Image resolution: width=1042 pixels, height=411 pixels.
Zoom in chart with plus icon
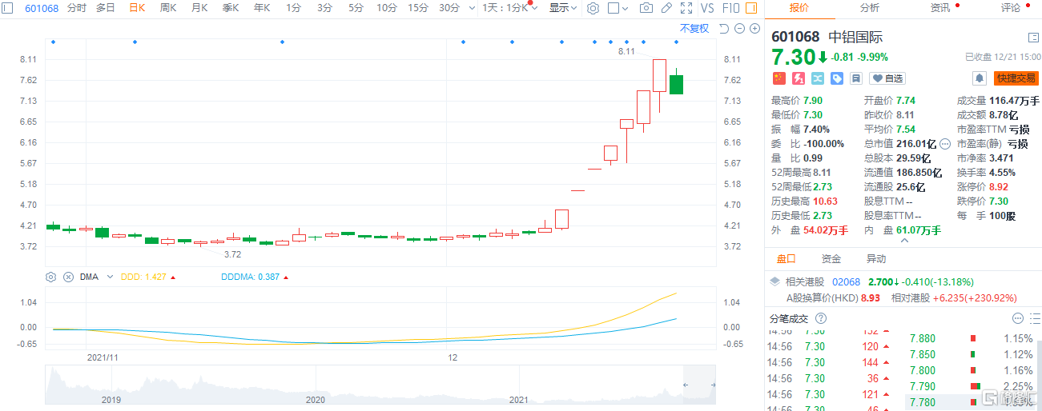(x=754, y=29)
